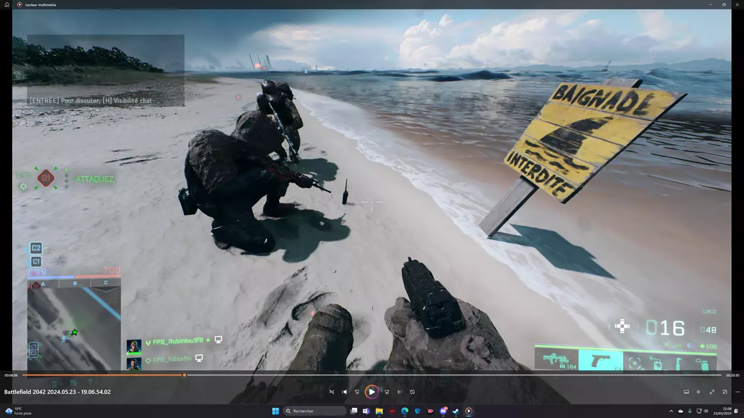Viewport: 744px width, 418px height.
Task: Toggle repeat mode in the player
Action: click(x=412, y=392)
